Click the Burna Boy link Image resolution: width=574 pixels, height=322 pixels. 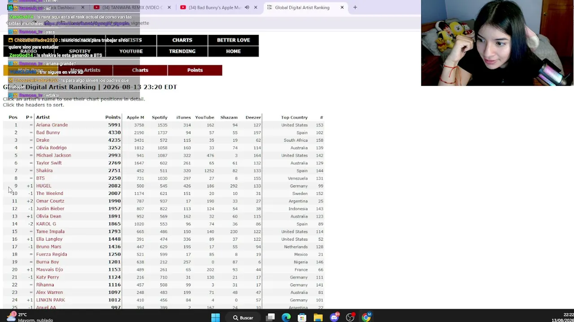coord(48,262)
